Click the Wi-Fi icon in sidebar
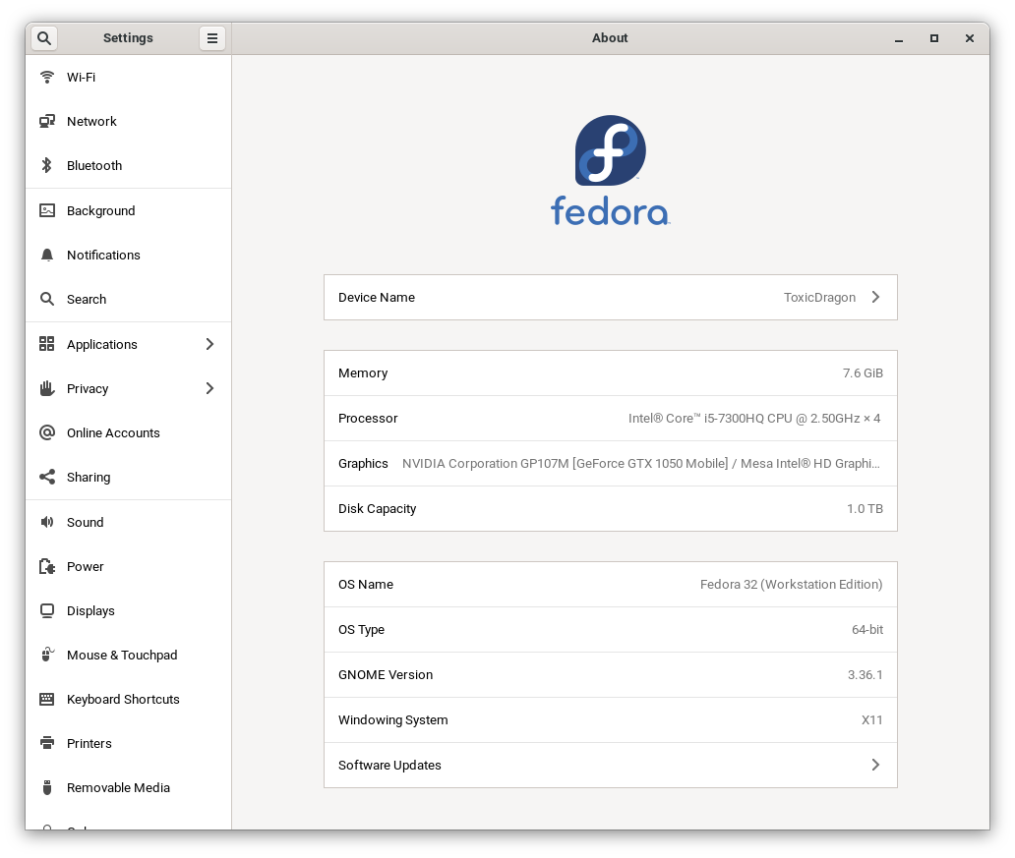The height and width of the screenshot is (858, 1015). [46, 77]
